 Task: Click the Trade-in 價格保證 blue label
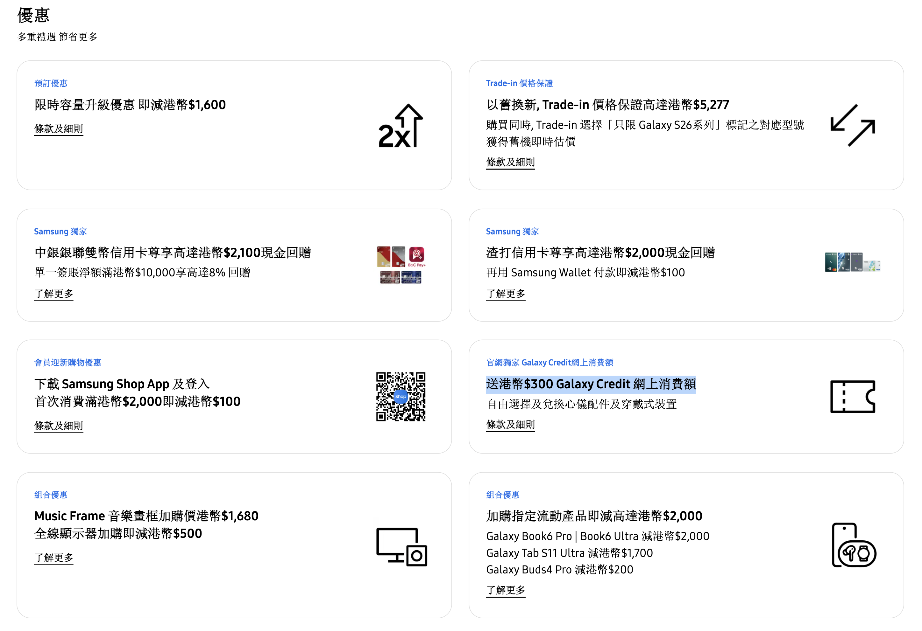(519, 83)
